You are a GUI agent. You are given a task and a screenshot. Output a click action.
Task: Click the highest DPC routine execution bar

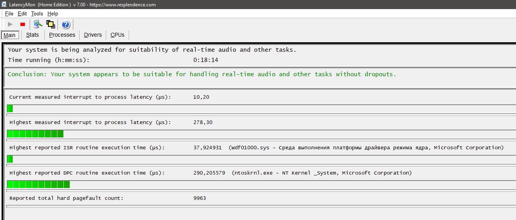point(38,184)
